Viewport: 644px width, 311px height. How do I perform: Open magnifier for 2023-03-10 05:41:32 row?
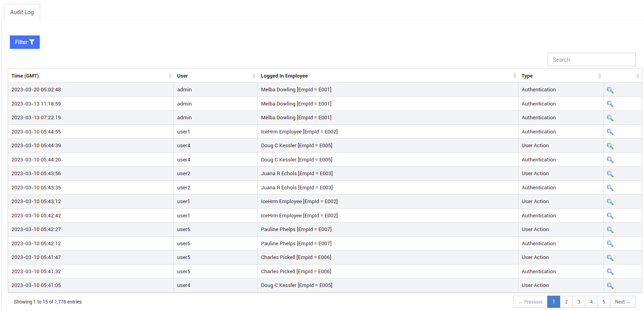[x=610, y=272]
